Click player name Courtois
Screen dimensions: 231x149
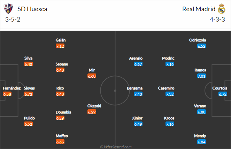220,88
